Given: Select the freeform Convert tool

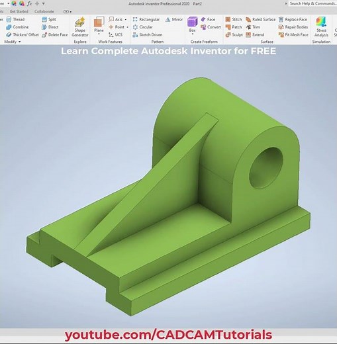Looking at the screenshot, I should click(x=211, y=27).
